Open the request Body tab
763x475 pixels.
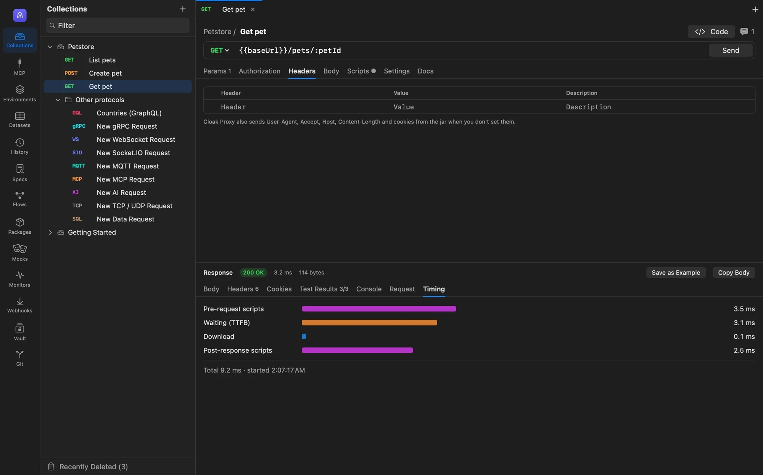point(331,71)
